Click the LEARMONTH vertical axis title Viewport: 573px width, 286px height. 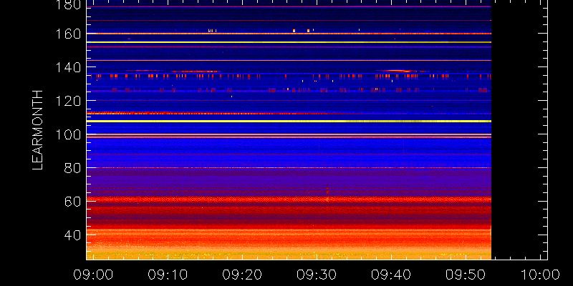[38, 130]
